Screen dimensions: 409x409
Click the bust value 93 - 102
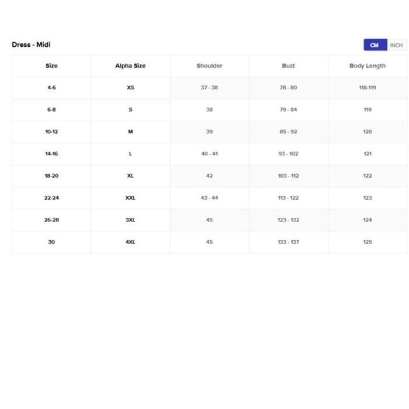tap(288, 154)
